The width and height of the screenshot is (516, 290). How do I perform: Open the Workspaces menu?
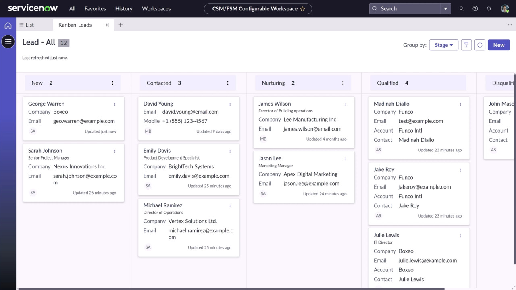[x=156, y=8]
